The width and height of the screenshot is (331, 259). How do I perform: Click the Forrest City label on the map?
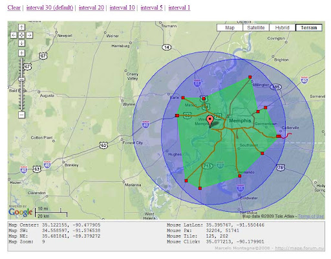pos(133,143)
